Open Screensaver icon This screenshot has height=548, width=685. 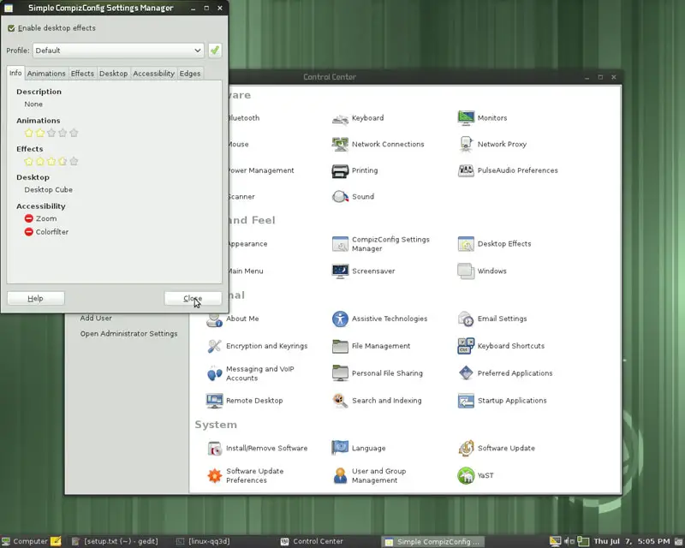pyautogui.click(x=340, y=271)
